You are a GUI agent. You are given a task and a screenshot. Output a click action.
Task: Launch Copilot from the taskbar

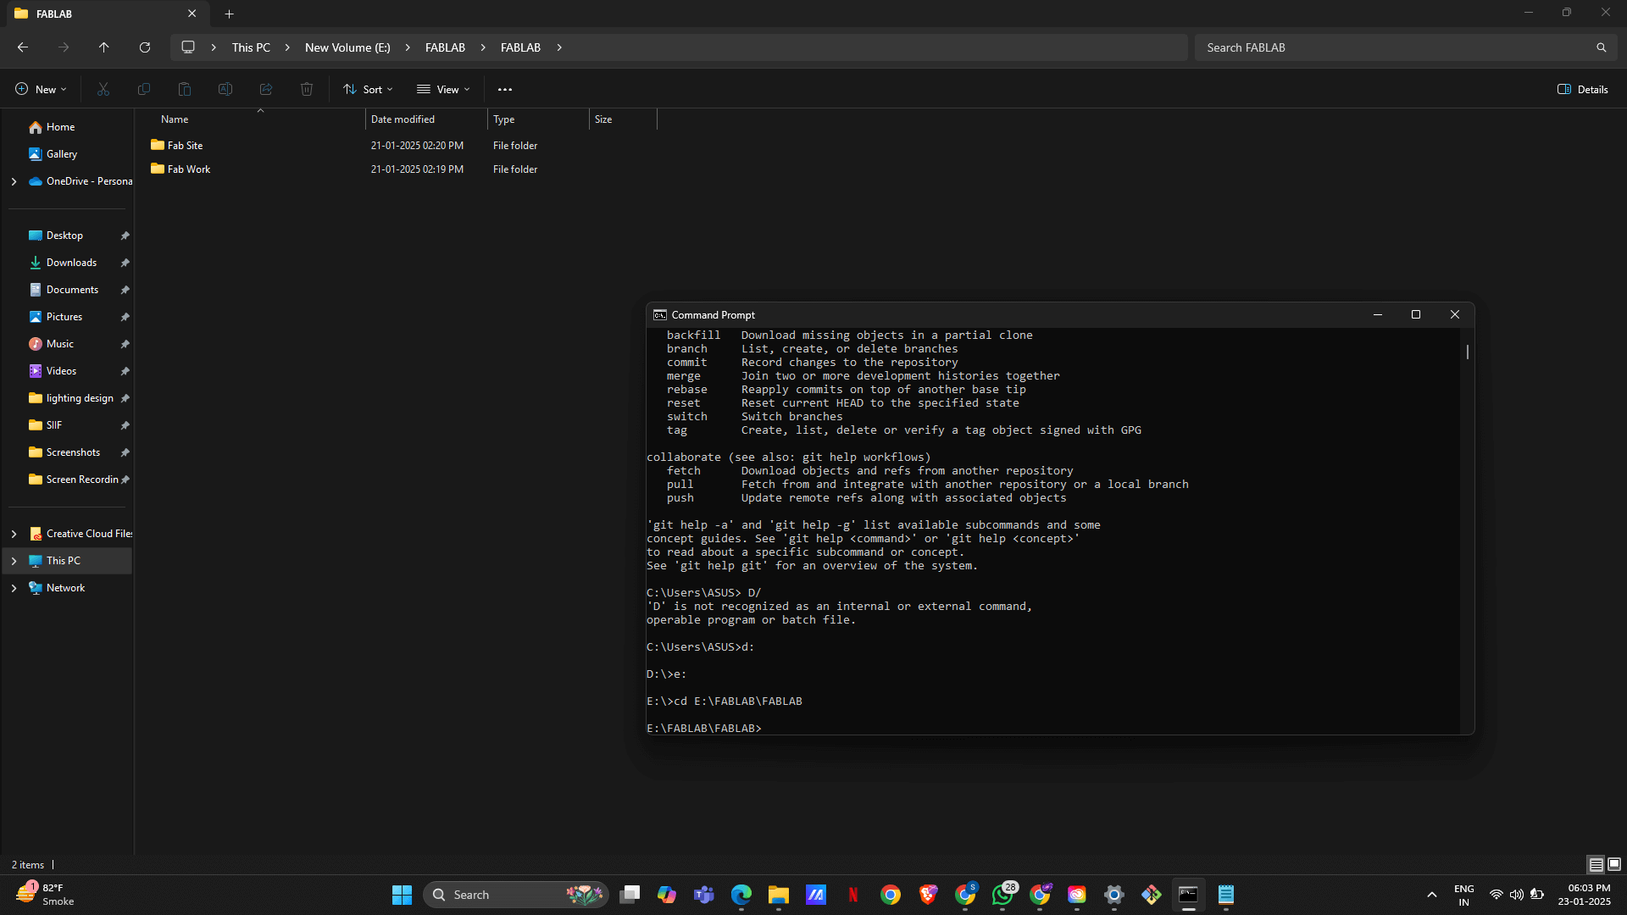click(667, 895)
